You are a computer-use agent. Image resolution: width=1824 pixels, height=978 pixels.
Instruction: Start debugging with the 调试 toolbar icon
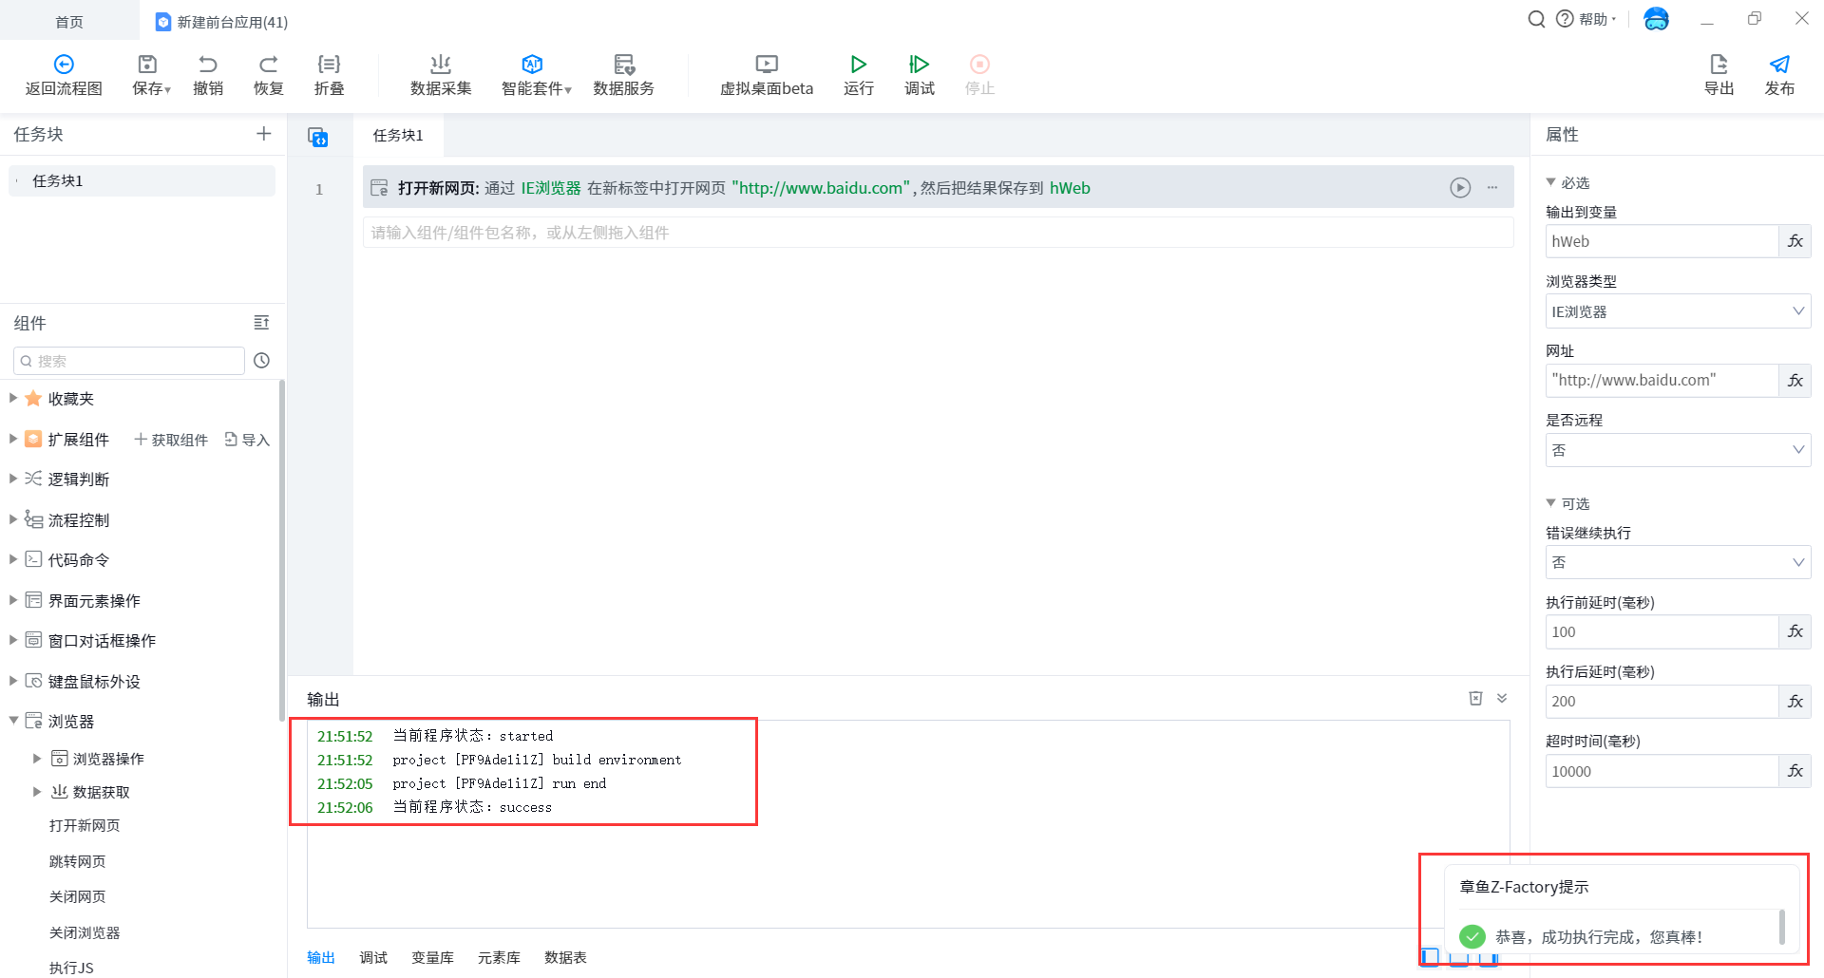click(x=919, y=65)
